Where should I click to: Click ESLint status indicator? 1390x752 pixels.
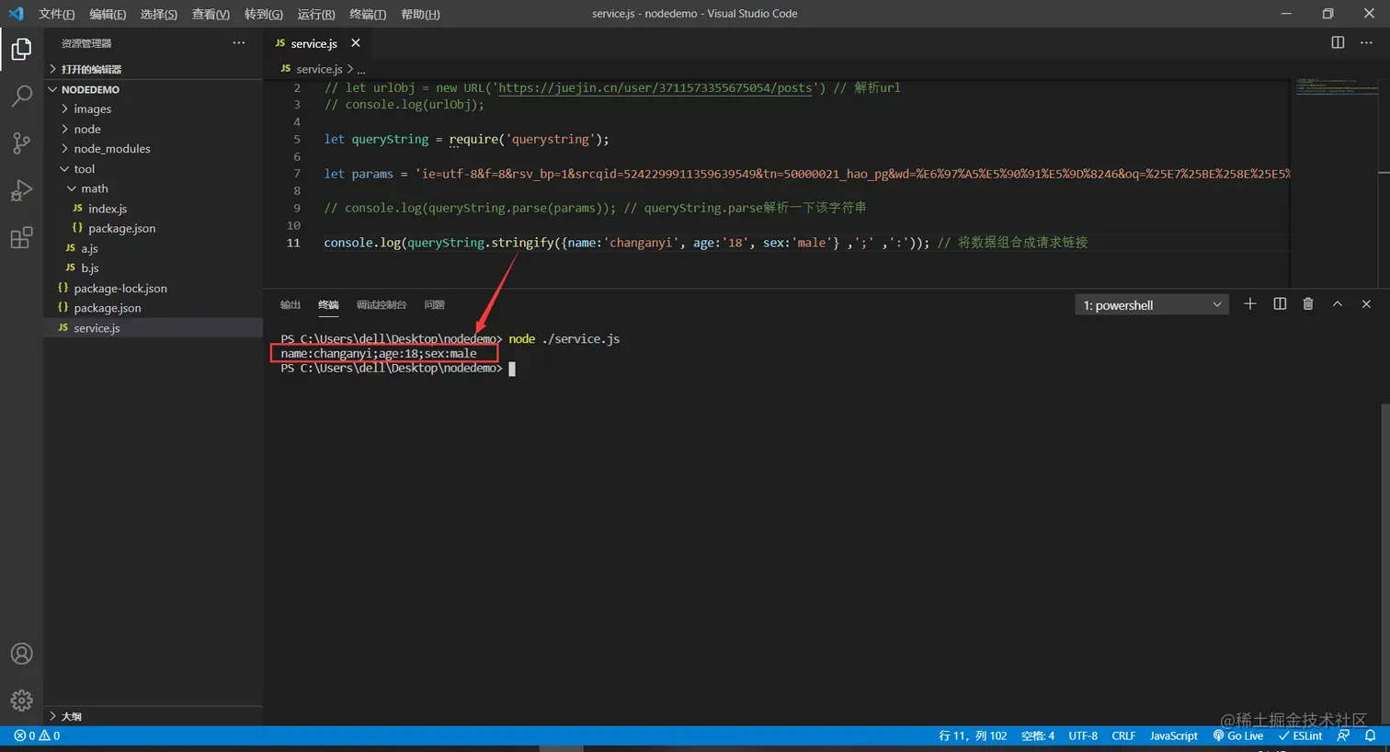click(x=1300, y=735)
